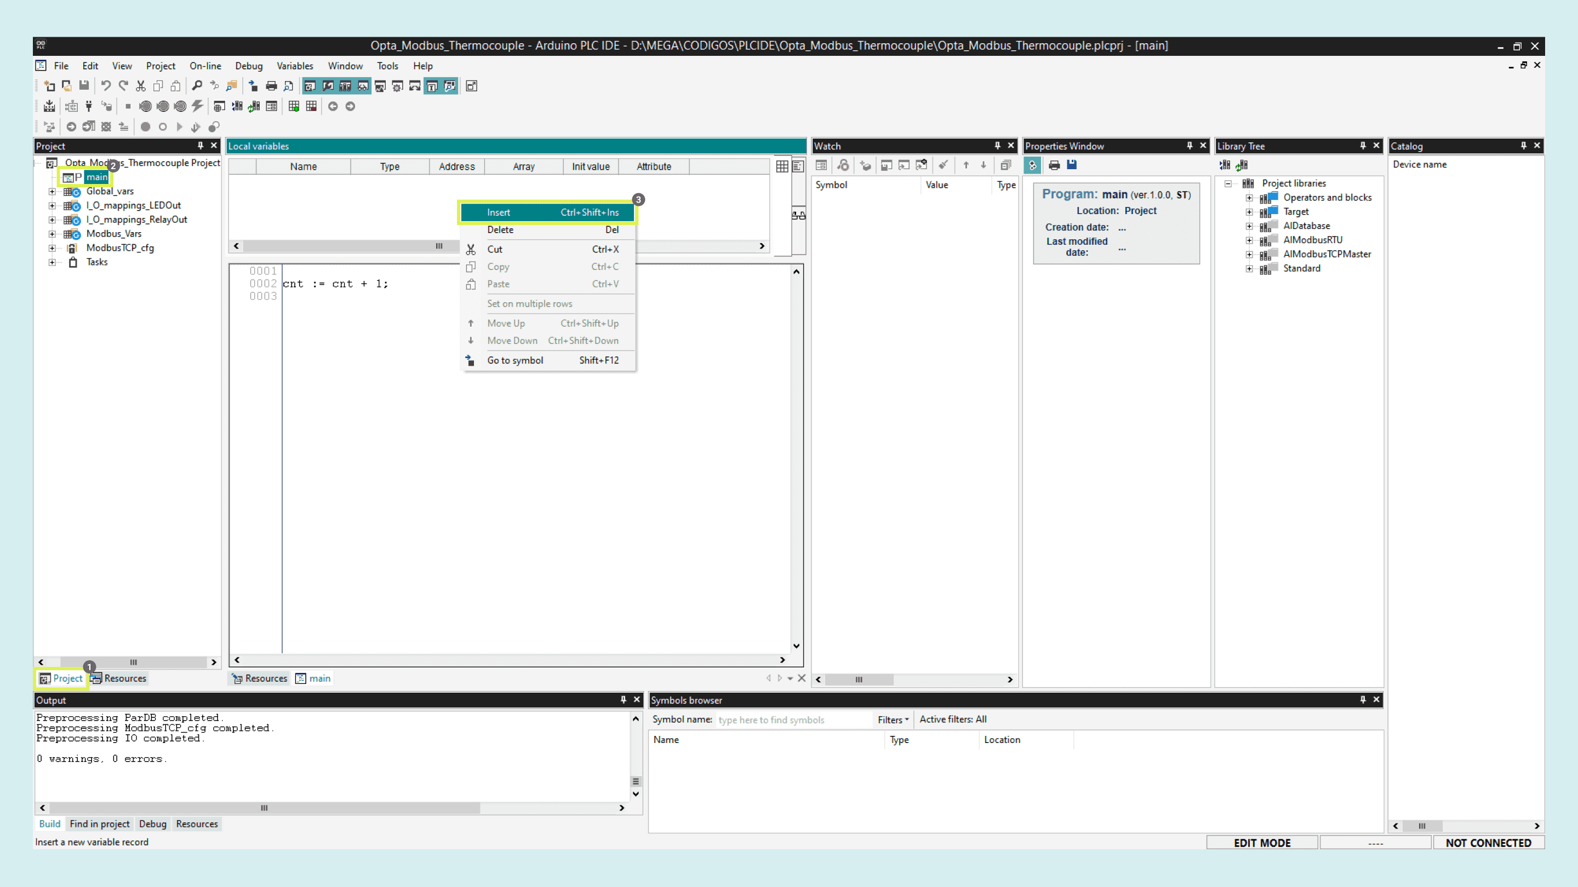Image resolution: width=1578 pixels, height=887 pixels.
Task: Choose Copy from the context menu
Action: point(498,266)
